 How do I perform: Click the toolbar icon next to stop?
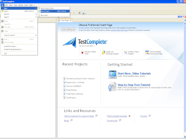click(83, 13)
